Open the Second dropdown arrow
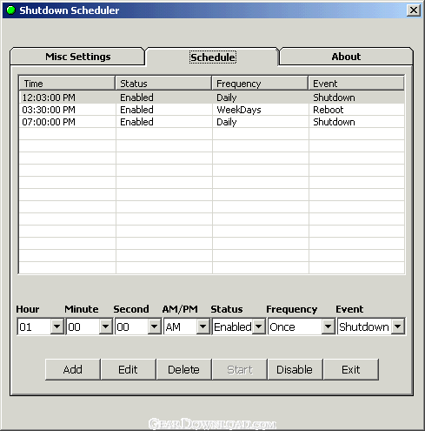This screenshot has width=425, height=431. point(154,327)
